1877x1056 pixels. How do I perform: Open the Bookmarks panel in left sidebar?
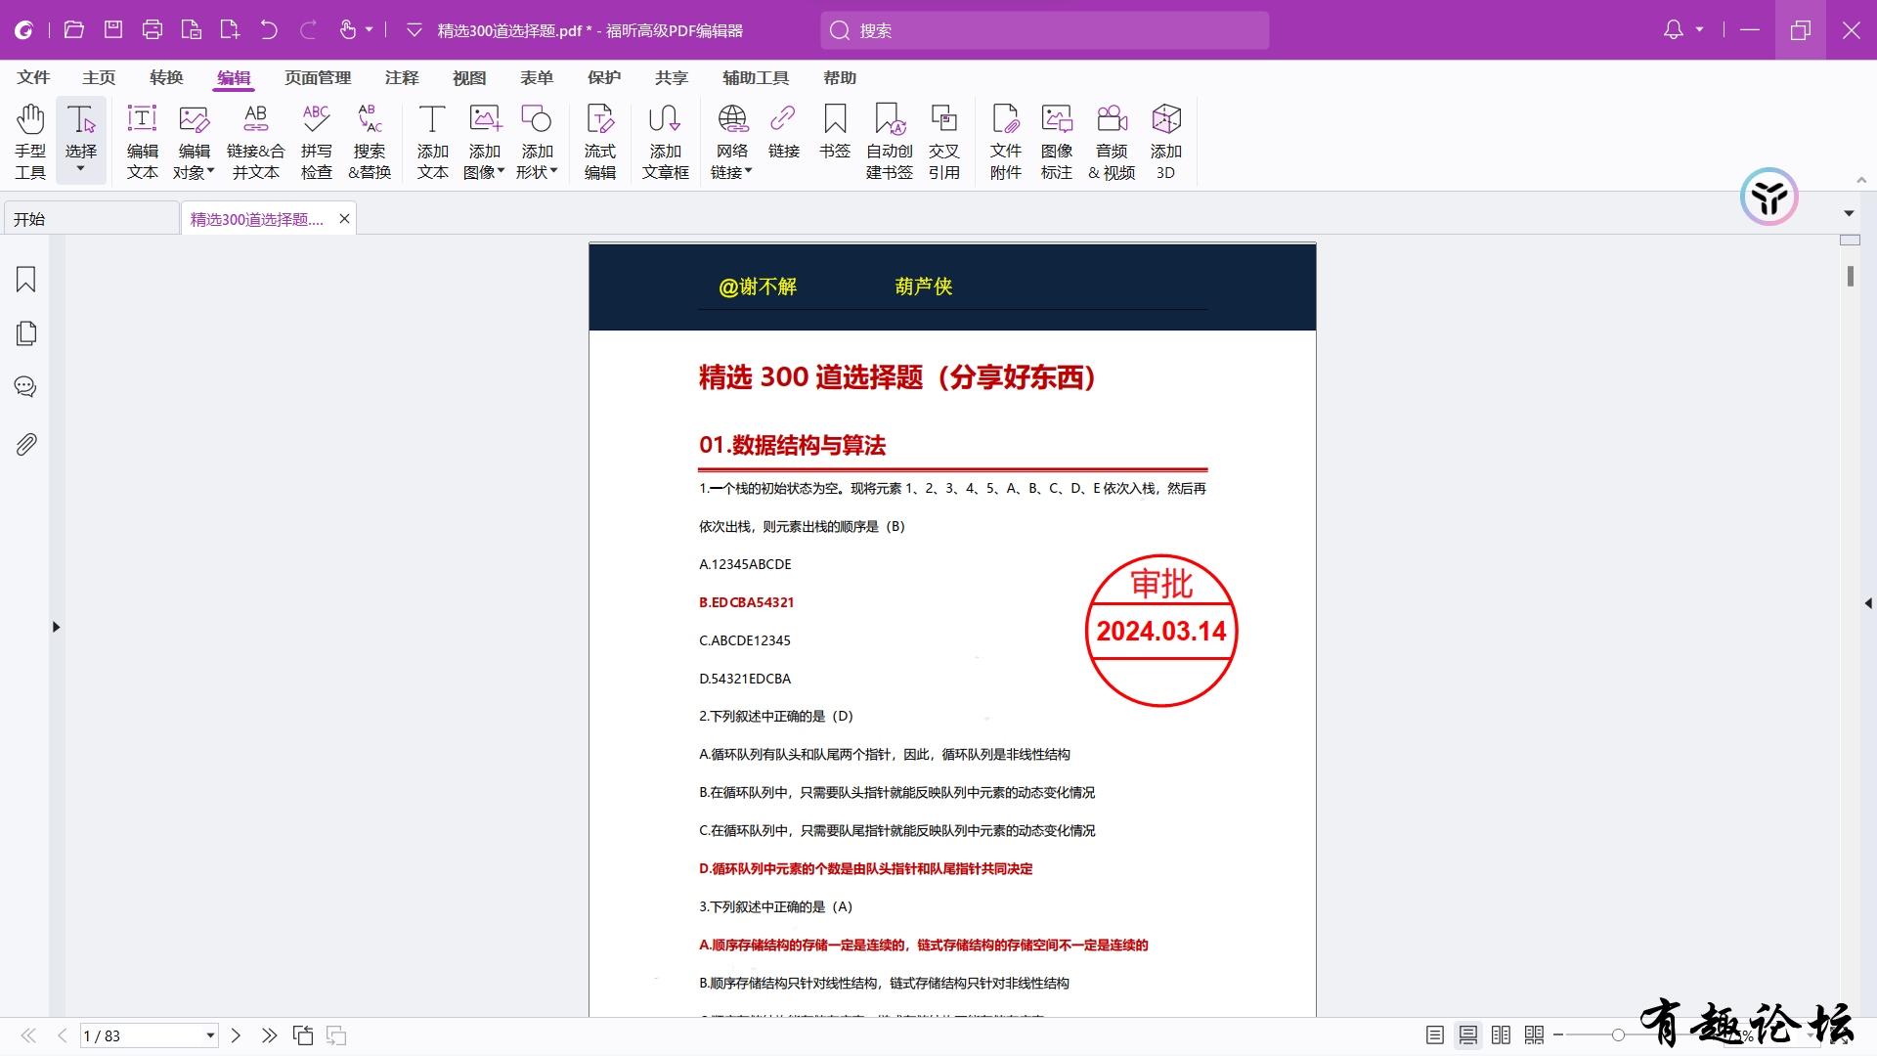26,280
